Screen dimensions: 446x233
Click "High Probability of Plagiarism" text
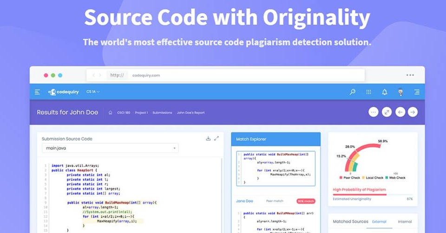tap(359, 189)
